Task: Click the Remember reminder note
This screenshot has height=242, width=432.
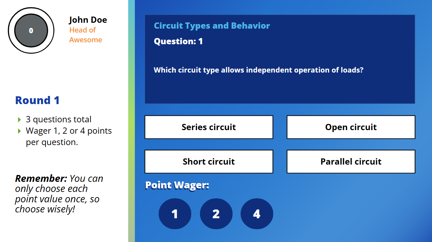Action: point(59,194)
